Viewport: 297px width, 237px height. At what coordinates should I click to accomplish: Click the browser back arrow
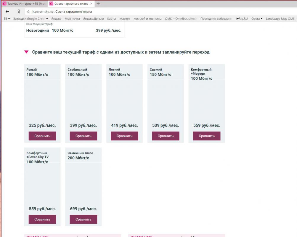click(x=7, y=12)
